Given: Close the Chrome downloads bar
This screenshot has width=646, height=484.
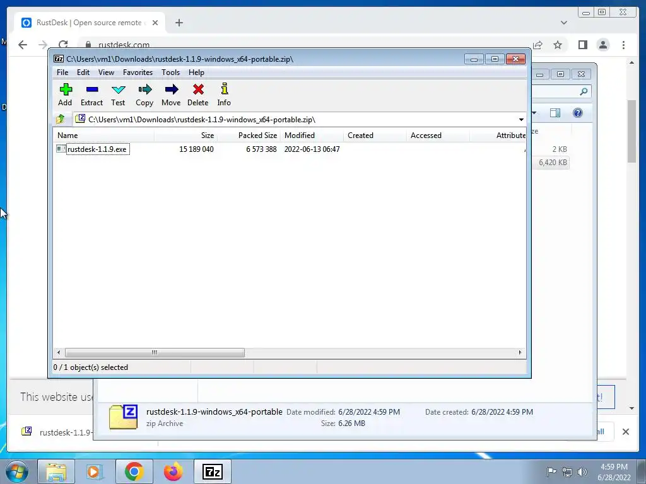Looking at the screenshot, I should pyautogui.click(x=625, y=432).
